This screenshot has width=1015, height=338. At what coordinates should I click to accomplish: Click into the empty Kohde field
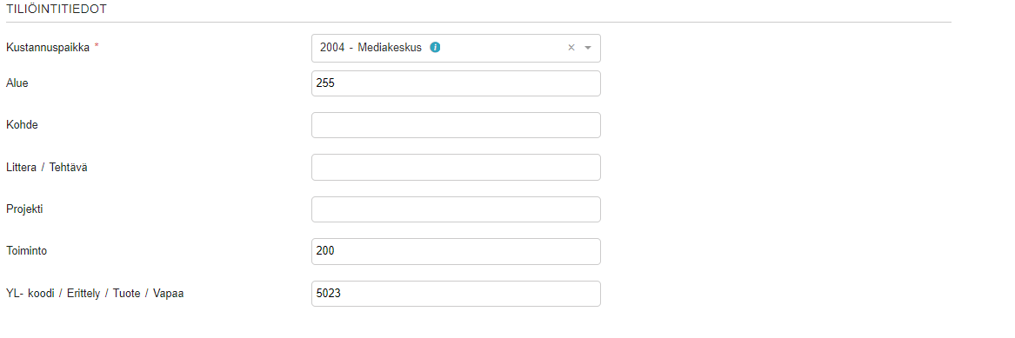click(456, 125)
